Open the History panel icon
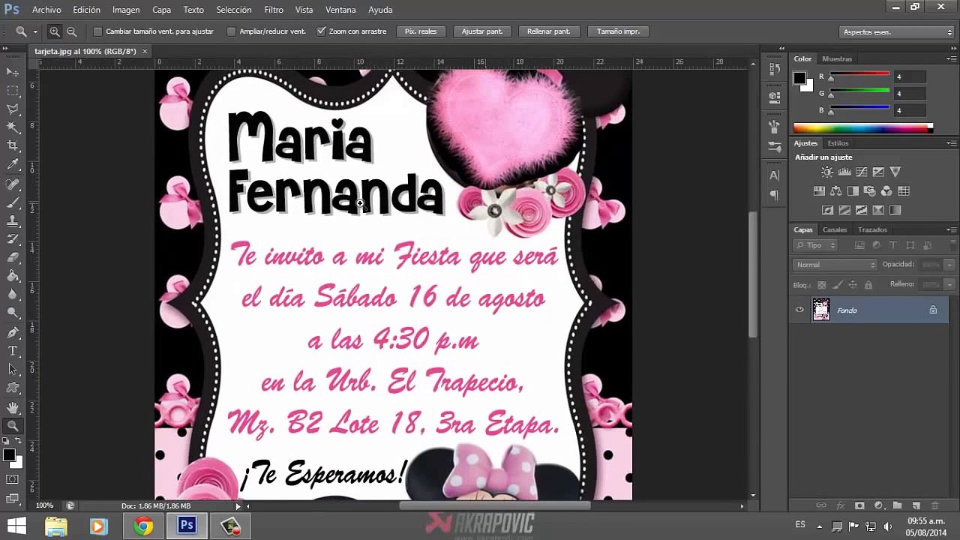 (775, 69)
